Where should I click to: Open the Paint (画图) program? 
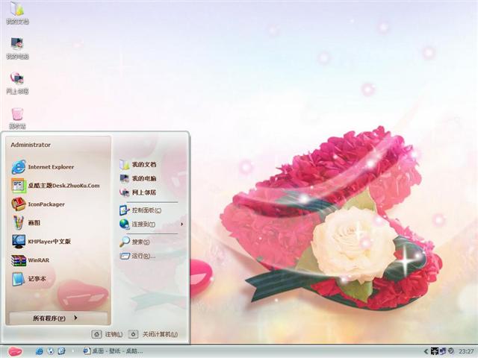click(x=26, y=223)
